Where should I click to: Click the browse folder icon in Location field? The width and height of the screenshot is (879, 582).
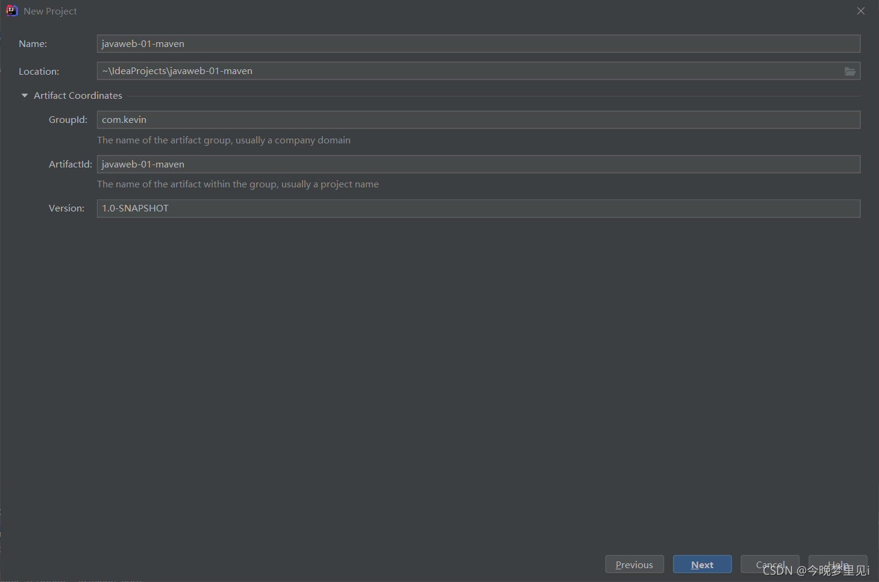point(849,71)
